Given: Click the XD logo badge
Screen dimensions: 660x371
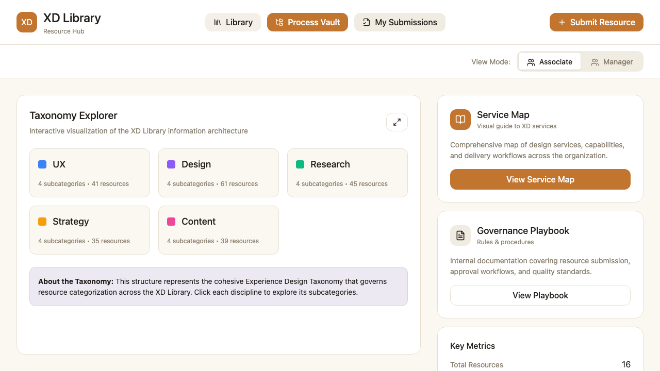Looking at the screenshot, I should (27, 22).
